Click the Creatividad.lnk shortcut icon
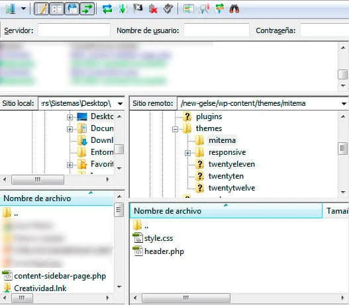The image size is (349, 305). pyautogui.click(x=7, y=288)
